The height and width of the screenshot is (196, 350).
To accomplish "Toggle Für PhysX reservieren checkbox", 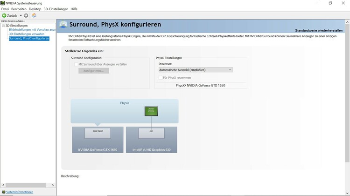I will [161, 78].
